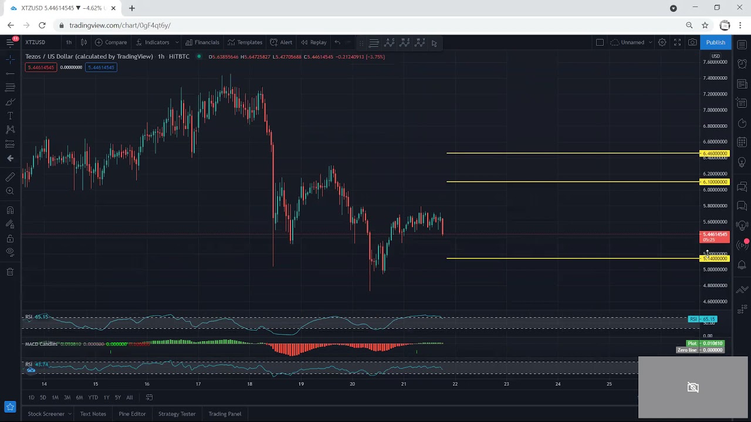This screenshot has width=751, height=422.
Task: Open the candlestick chart type selector
Action: [x=84, y=42]
